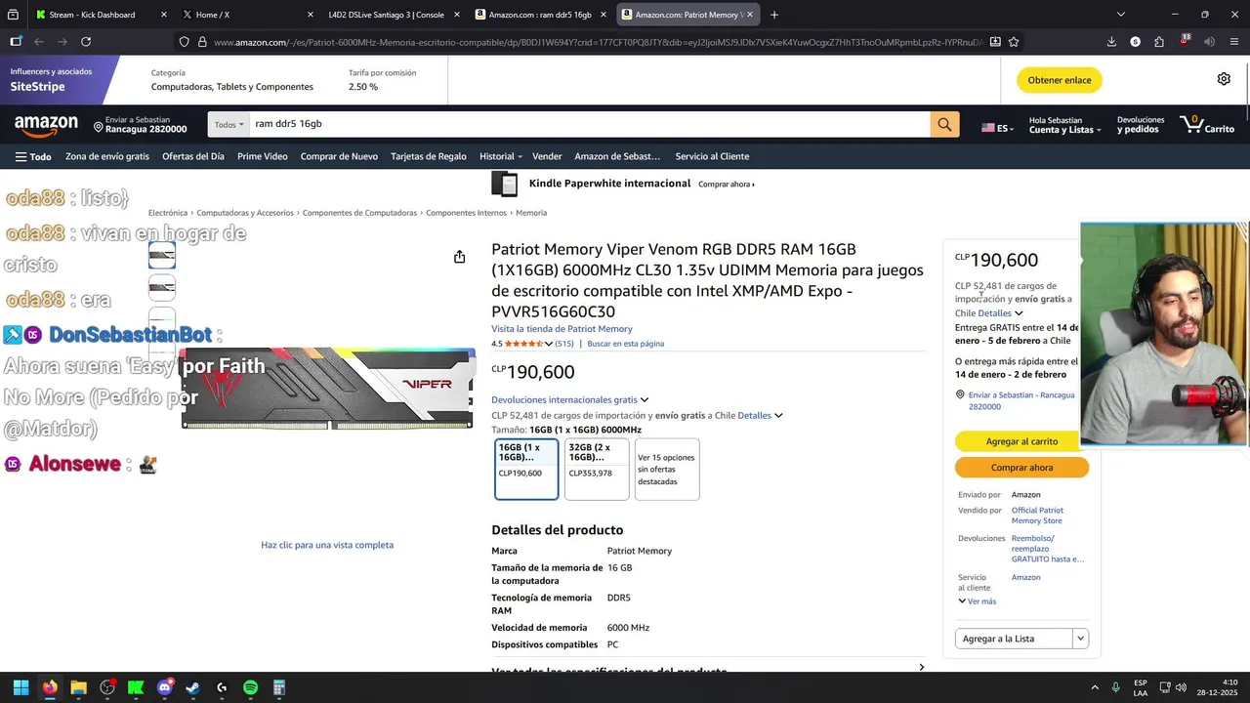Click 'Haz clic para una vista completa'
The image size is (1250, 703).
pos(327,545)
